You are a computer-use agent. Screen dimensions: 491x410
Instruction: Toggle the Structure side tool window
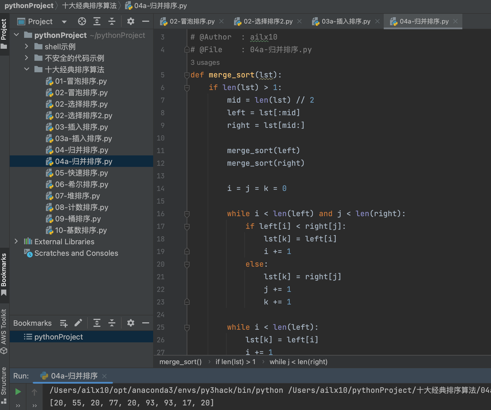[x=4, y=385]
